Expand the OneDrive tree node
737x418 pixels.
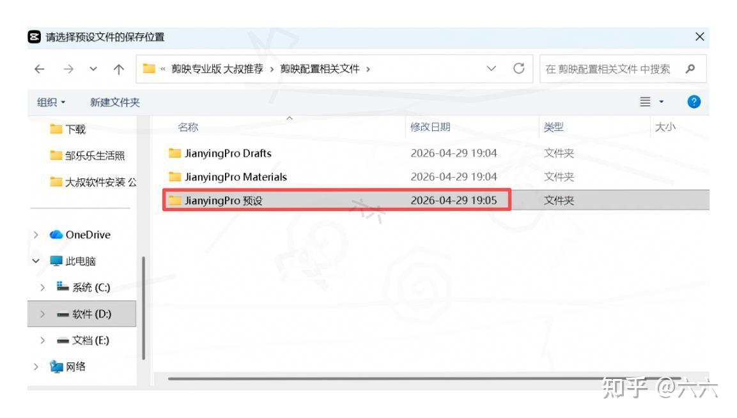tap(36, 235)
